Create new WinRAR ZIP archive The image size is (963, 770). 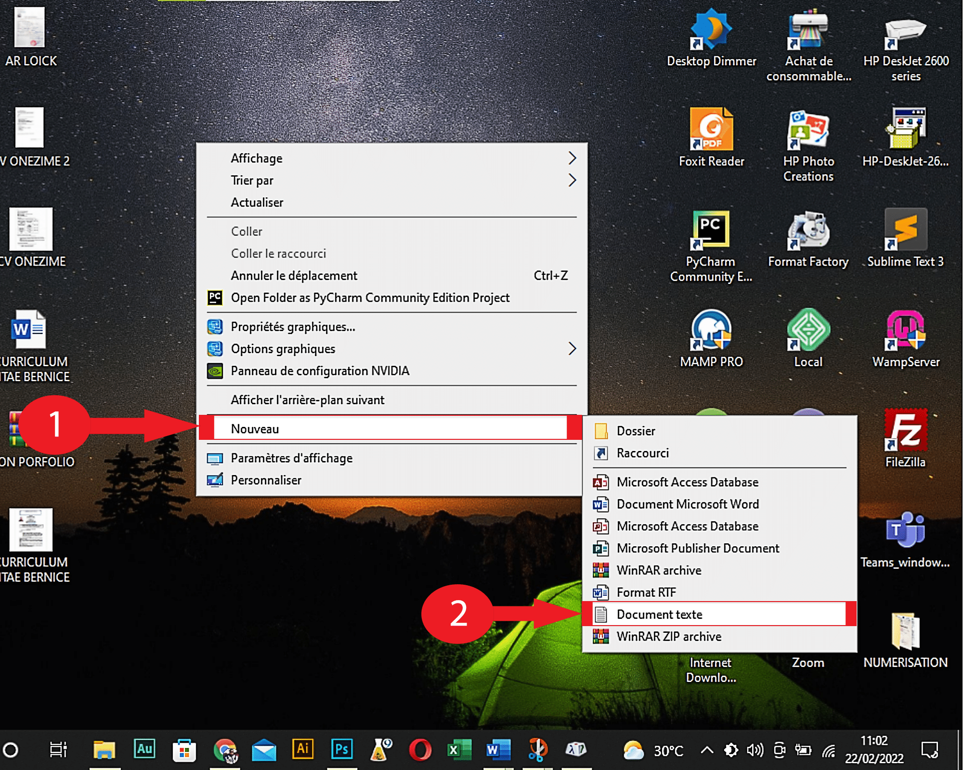pos(719,637)
